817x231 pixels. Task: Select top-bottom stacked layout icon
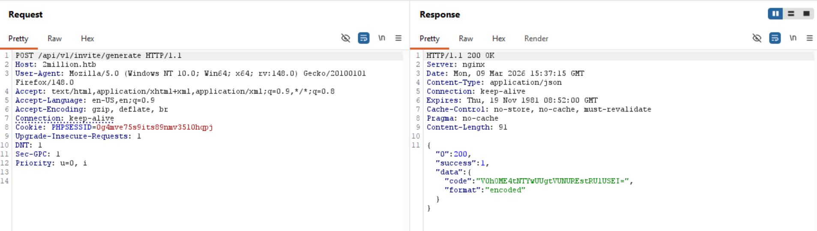coord(791,14)
